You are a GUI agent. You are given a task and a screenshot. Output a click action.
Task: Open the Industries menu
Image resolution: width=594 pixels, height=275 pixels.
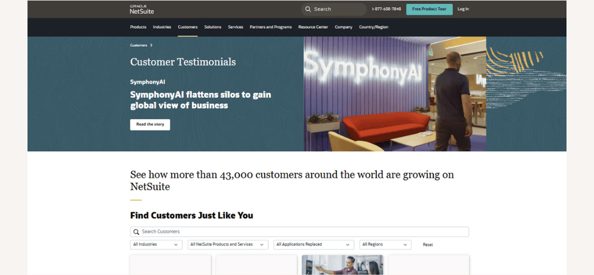162,27
